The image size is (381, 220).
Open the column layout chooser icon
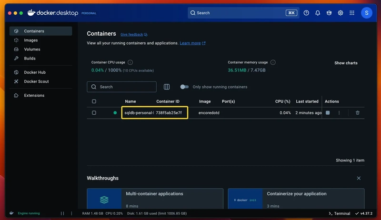tap(166, 87)
